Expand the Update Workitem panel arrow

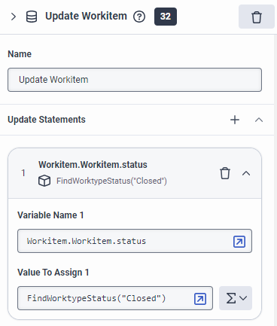[14, 17]
